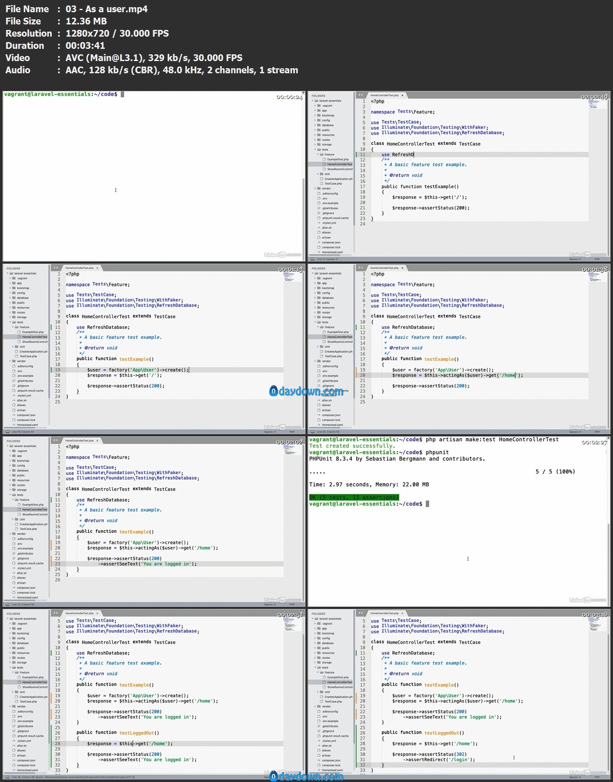Image resolution: width=613 pixels, height=782 pixels.
Task: In 00:01:38 frame, click the storage folder icon
Action: (x=319, y=317)
